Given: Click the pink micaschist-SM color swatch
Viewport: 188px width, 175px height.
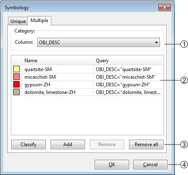Looking at the screenshot, I should click(16, 77).
